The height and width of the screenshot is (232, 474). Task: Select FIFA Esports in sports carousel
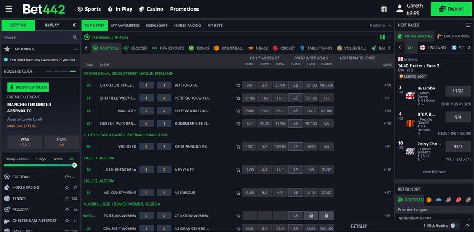point(168,48)
